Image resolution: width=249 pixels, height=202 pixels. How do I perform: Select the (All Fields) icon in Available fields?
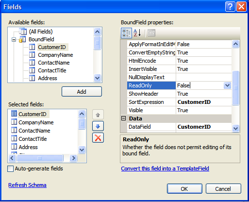(x=23, y=32)
